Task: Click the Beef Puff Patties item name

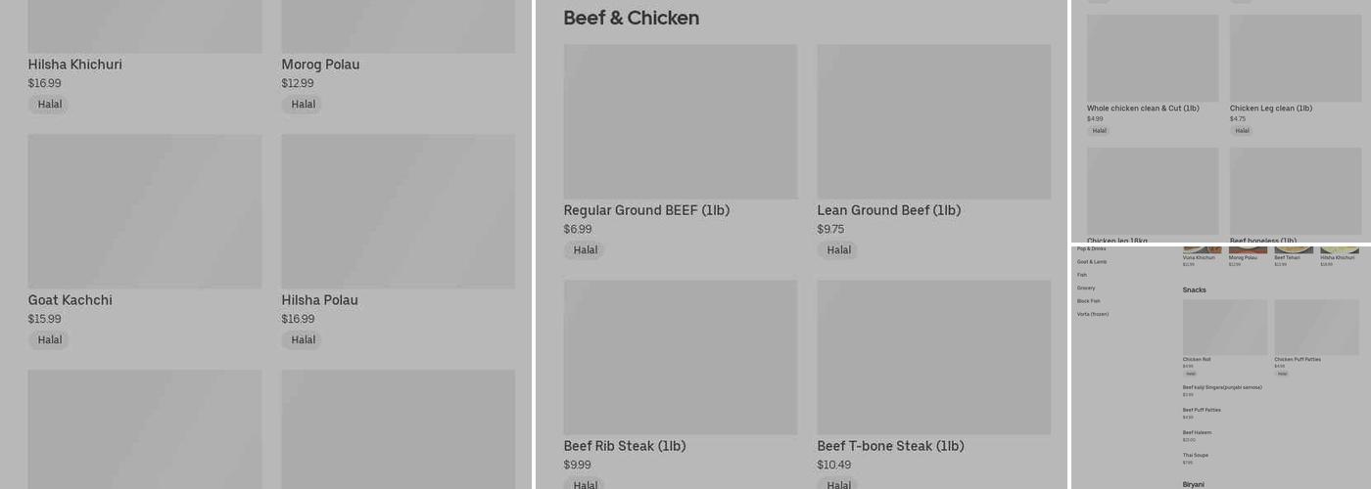Action: 1202,410
